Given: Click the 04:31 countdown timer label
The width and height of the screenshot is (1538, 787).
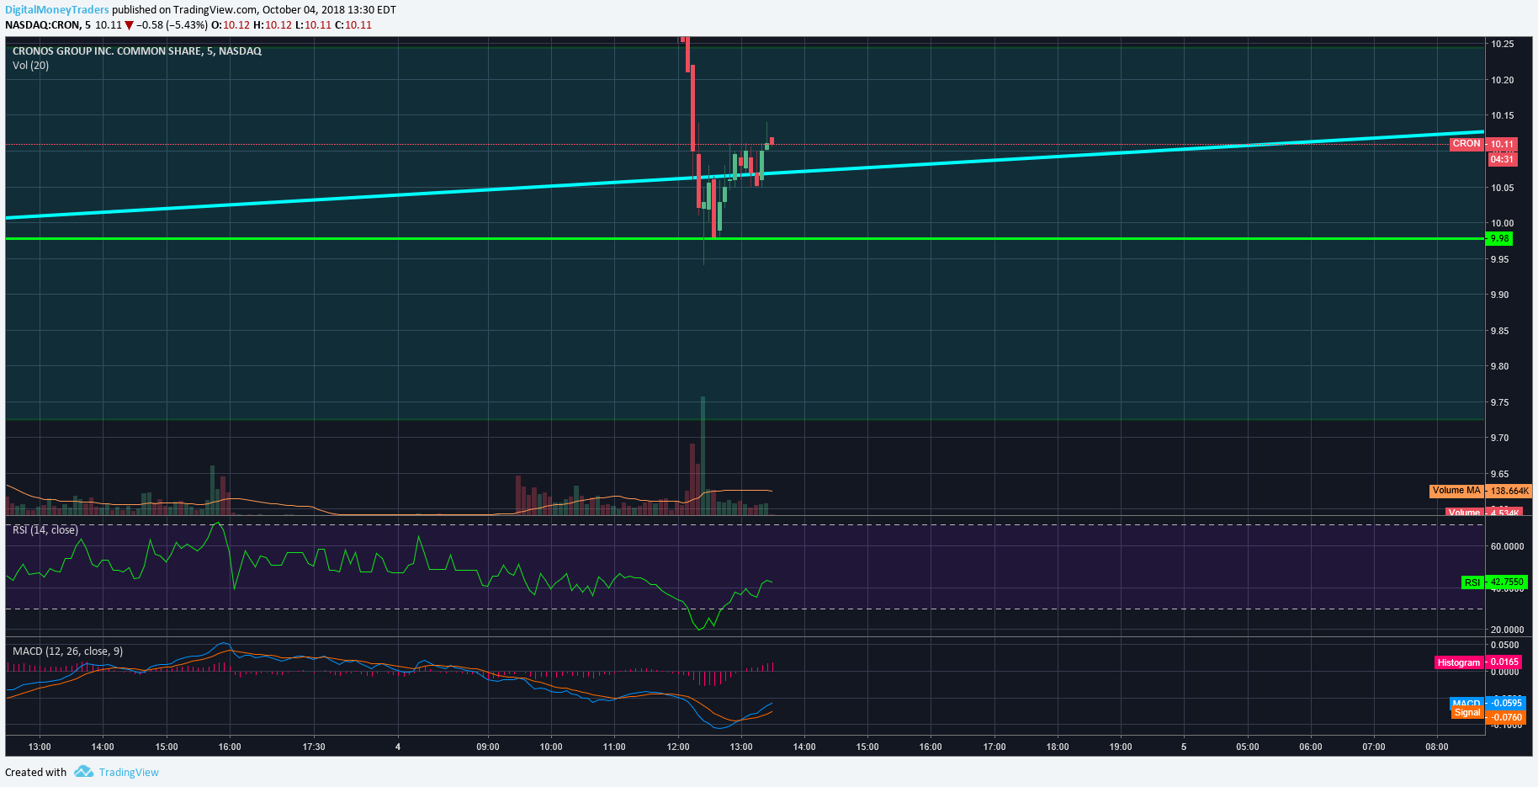Looking at the screenshot, I should [x=1503, y=159].
